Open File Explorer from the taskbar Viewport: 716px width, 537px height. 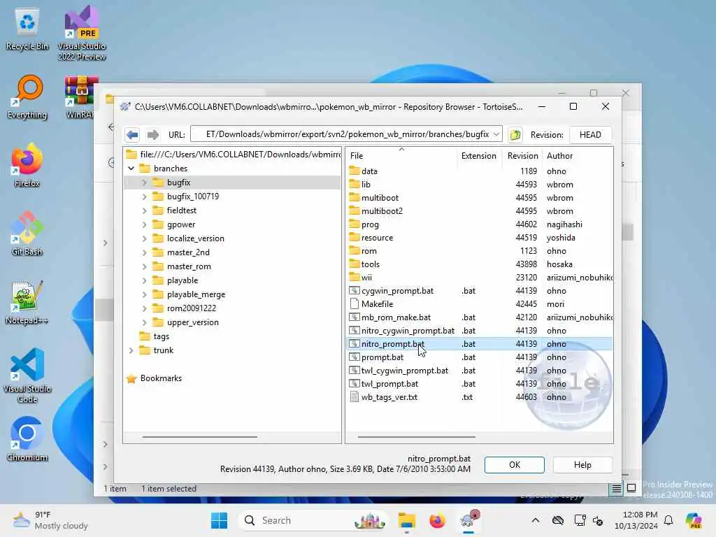(406, 520)
